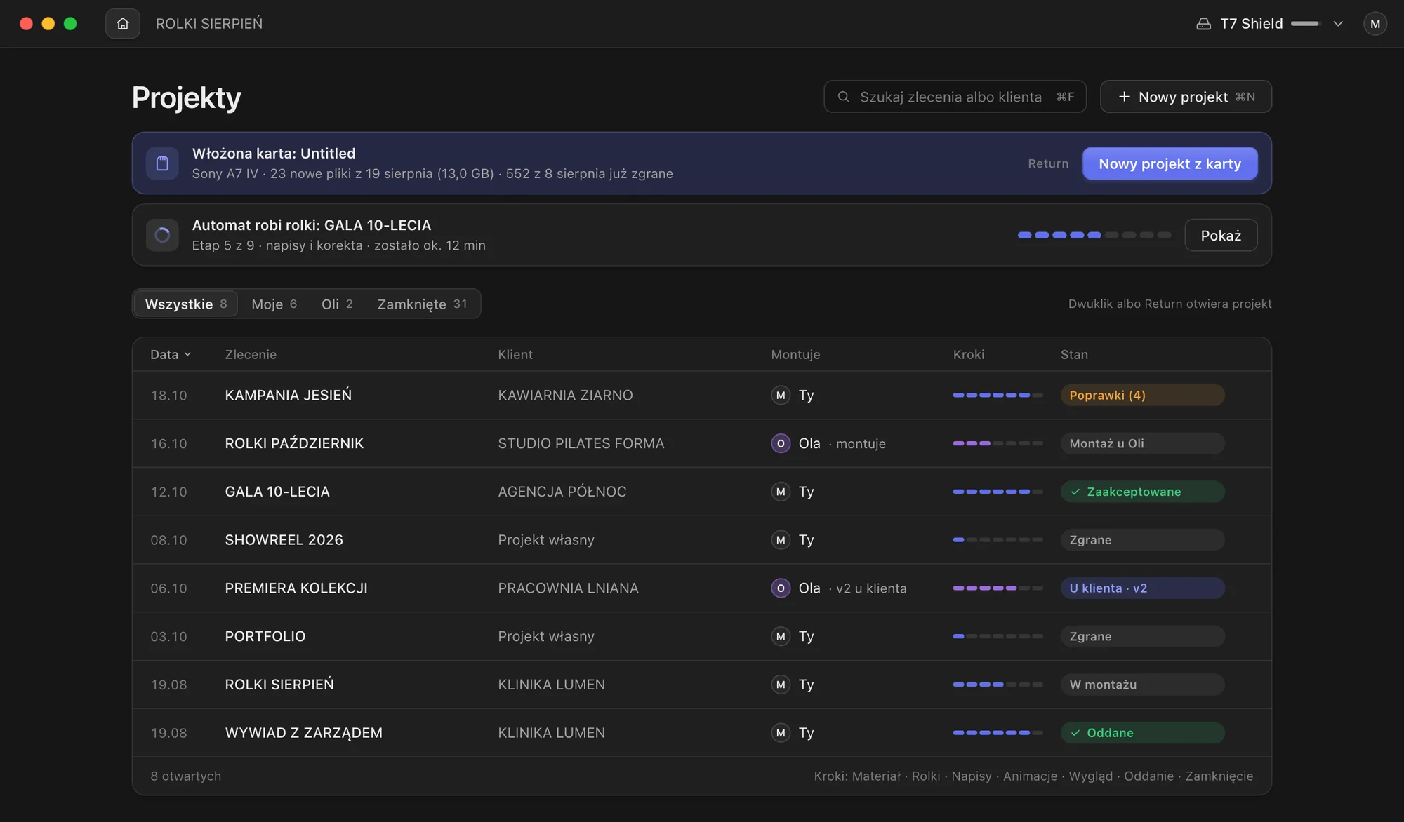The height and width of the screenshot is (822, 1404).
Task: Click the PRACOWNIA LNIANA client cell
Action: (x=568, y=588)
